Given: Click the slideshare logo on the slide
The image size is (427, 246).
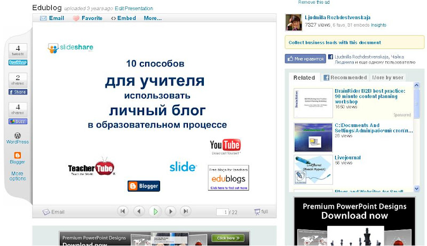Looking at the screenshot, I should (x=70, y=48).
